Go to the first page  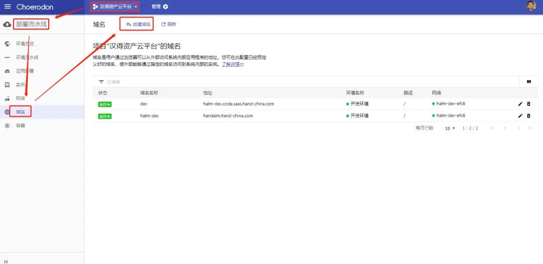(x=491, y=128)
